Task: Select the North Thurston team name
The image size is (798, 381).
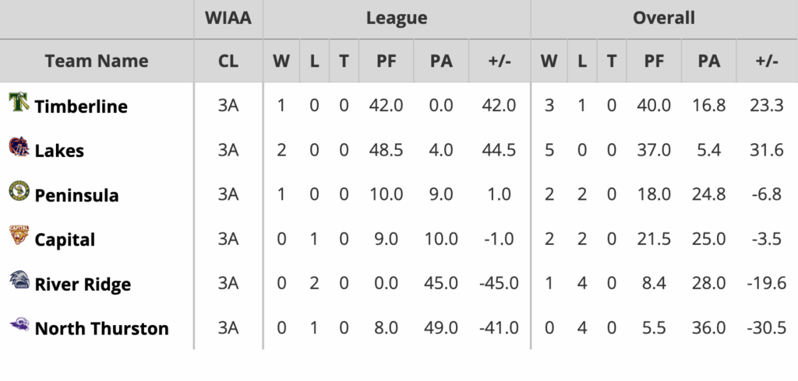Action: pyautogui.click(x=101, y=328)
